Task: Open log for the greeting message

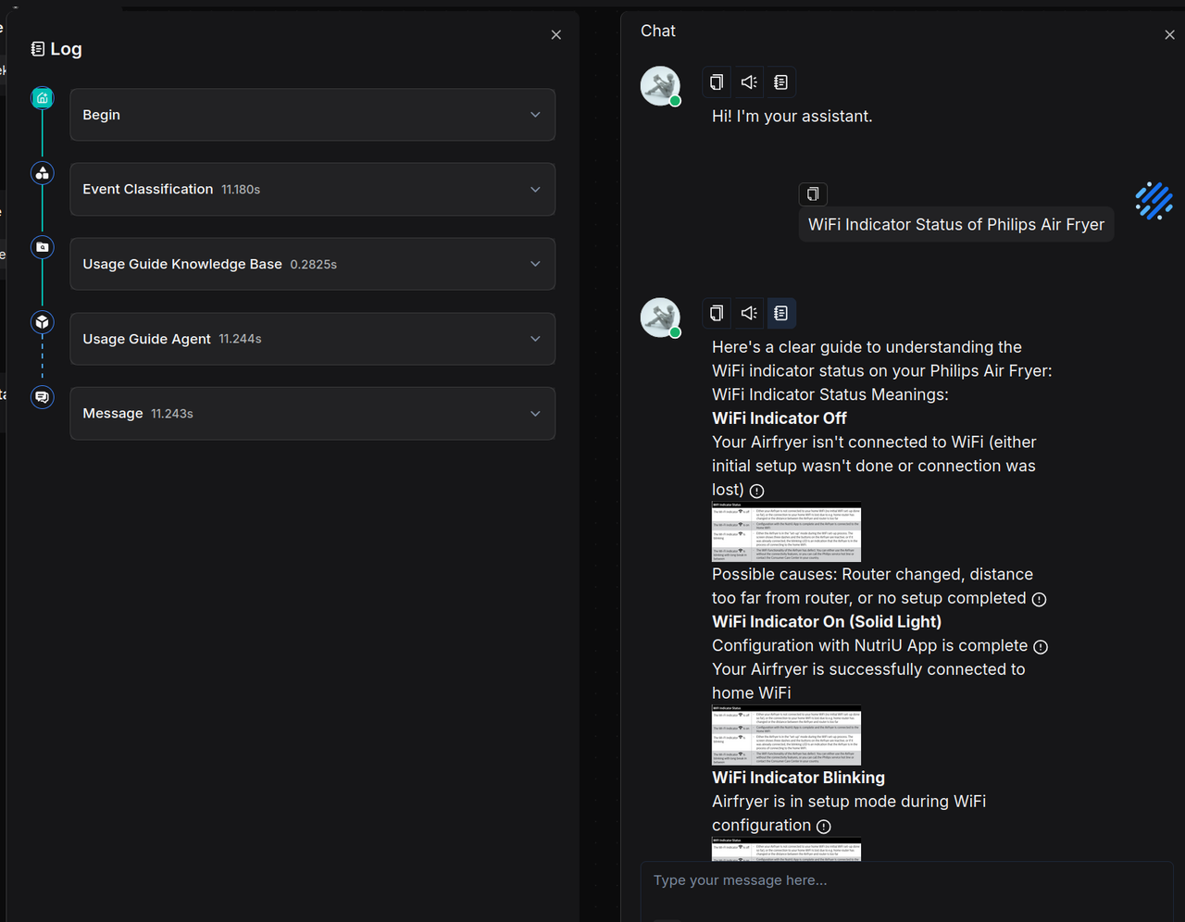Action: (780, 82)
